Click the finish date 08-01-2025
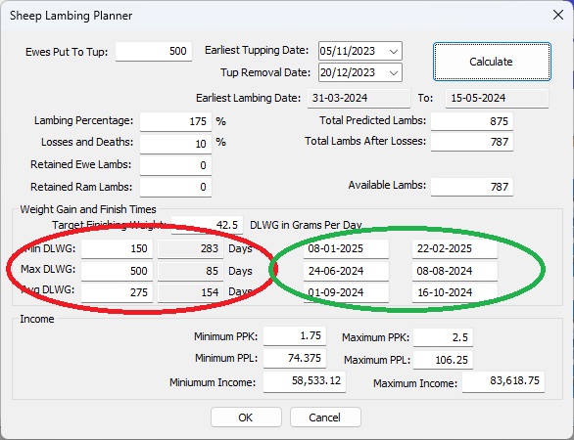This screenshot has width=574, height=440. pos(346,248)
